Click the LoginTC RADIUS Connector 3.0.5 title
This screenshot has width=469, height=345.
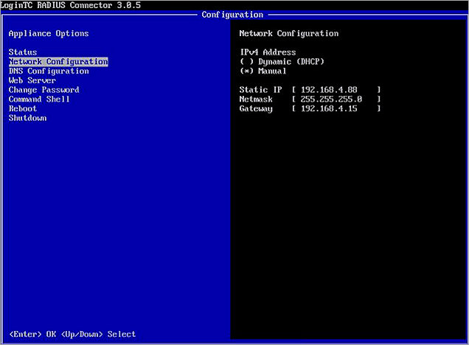tap(71, 5)
